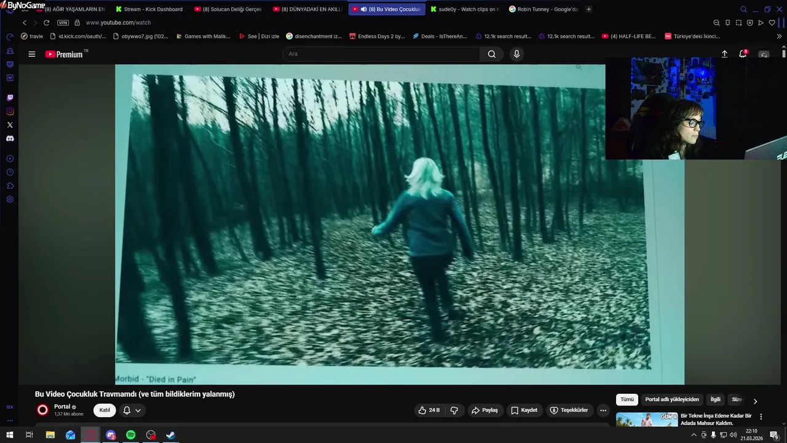Expand bookmarks bar overflow chevron
Screen dimensions: 787x443
pos(779,36)
